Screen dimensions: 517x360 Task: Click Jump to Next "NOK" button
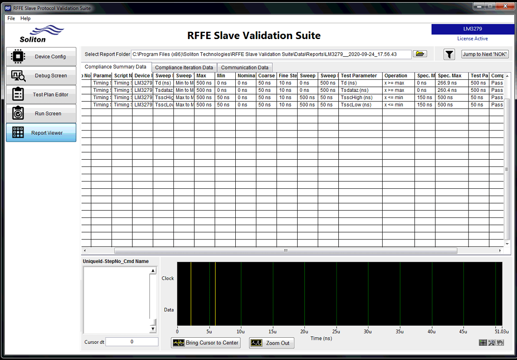point(484,54)
